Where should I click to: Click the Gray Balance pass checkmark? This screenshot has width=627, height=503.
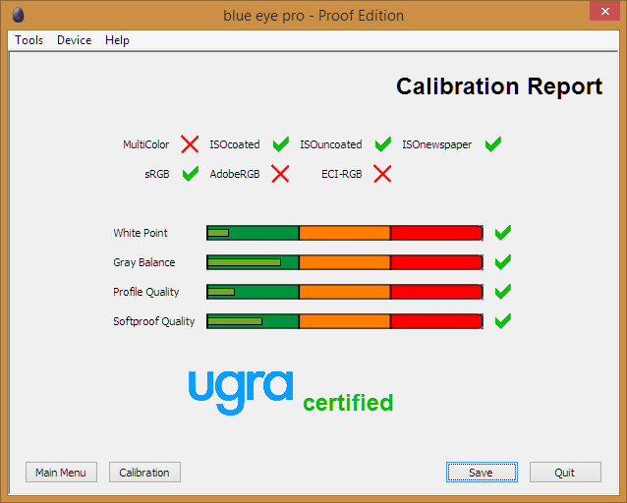503,262
